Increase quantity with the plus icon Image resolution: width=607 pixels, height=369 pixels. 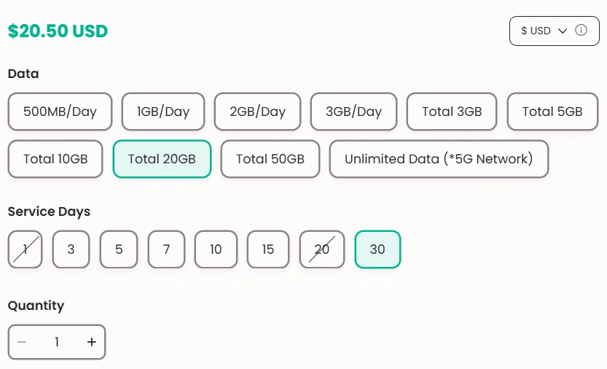pos(92,342)
